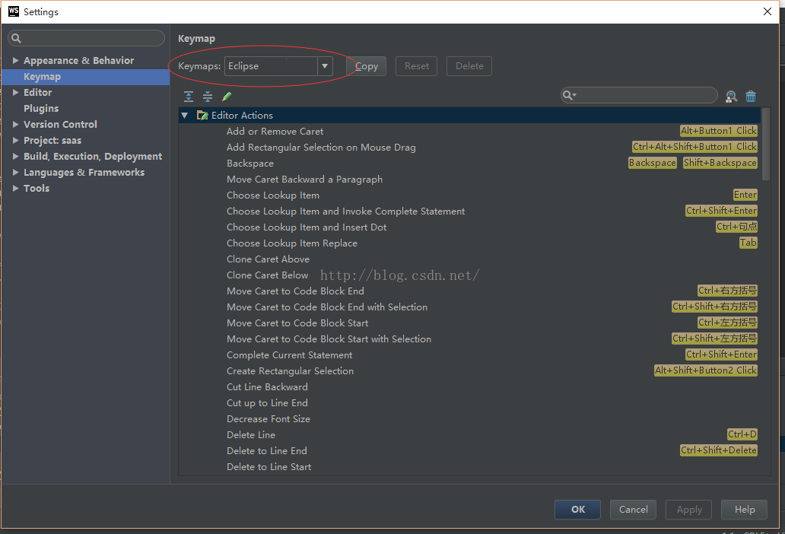Expand Languages & Frameworks section
The image size is (785, 534).
pyautogui.click(x=15, y=172)
